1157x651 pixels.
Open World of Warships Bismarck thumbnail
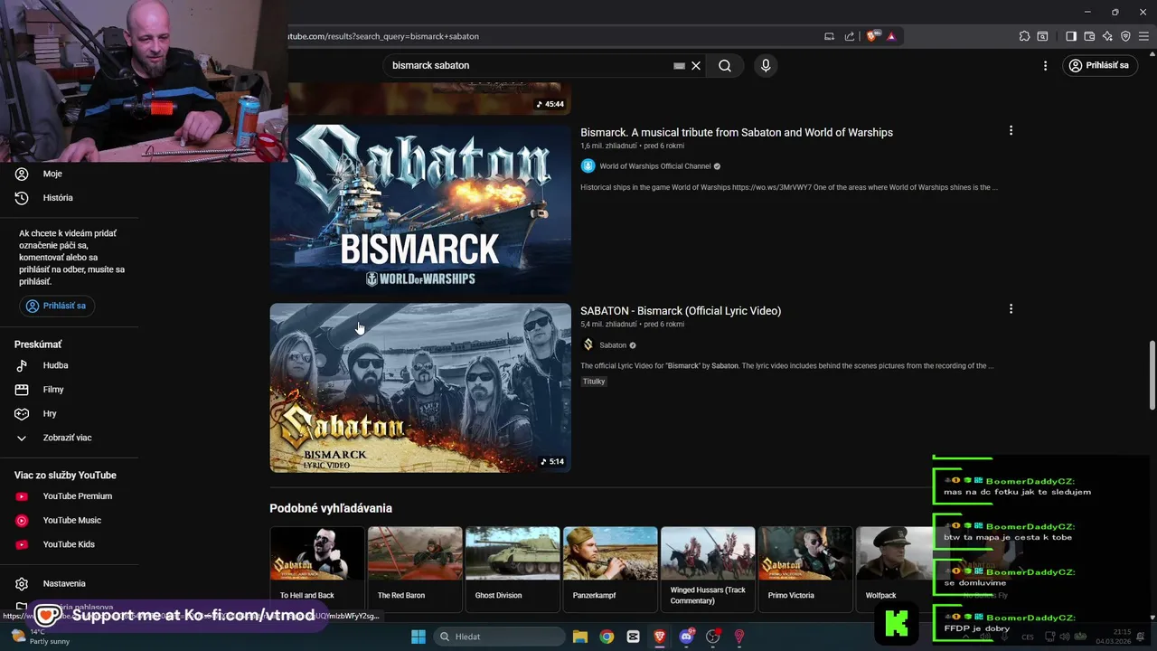[x=420, y=209]
